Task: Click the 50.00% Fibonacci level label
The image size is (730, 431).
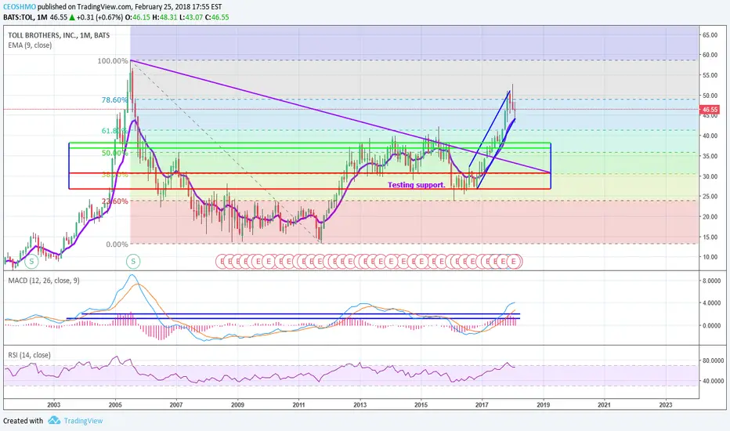Action: point(114,153)
